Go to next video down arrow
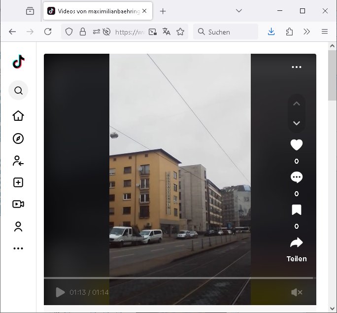 pyautogui.click(x=296, y=123)
